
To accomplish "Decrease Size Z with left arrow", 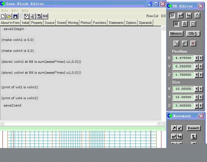I will [197, 106].
